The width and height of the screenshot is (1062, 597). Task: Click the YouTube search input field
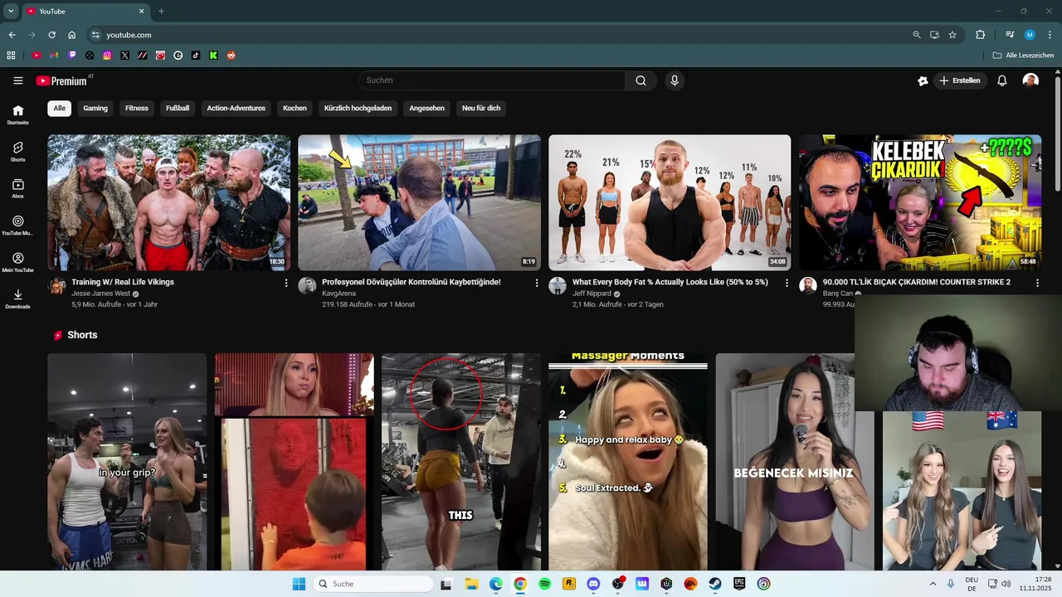(492, 80)
